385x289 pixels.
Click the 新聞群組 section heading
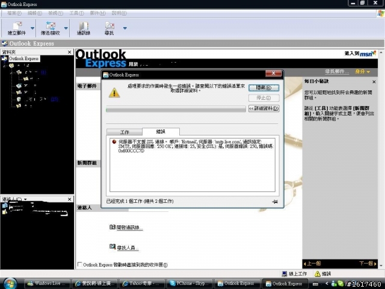[x=87, y=163]
